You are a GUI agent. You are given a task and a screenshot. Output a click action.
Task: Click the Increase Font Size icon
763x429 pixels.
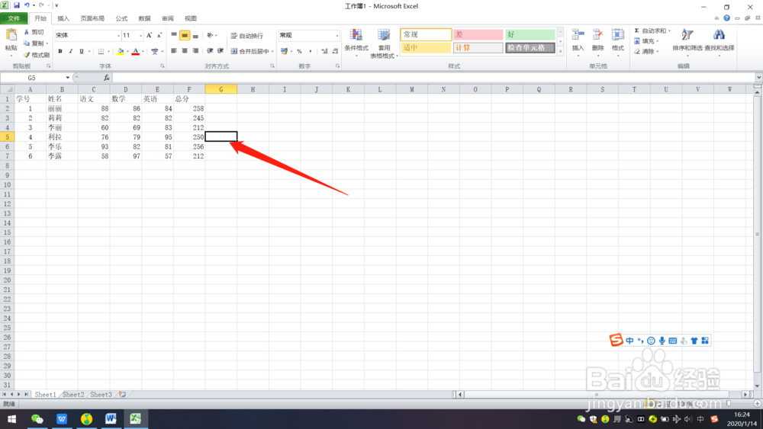(x=149, y=36)
